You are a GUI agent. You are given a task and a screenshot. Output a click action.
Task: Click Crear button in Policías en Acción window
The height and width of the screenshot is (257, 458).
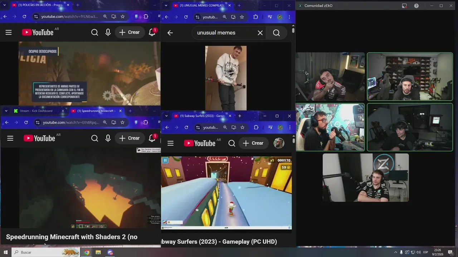point(130,32)
